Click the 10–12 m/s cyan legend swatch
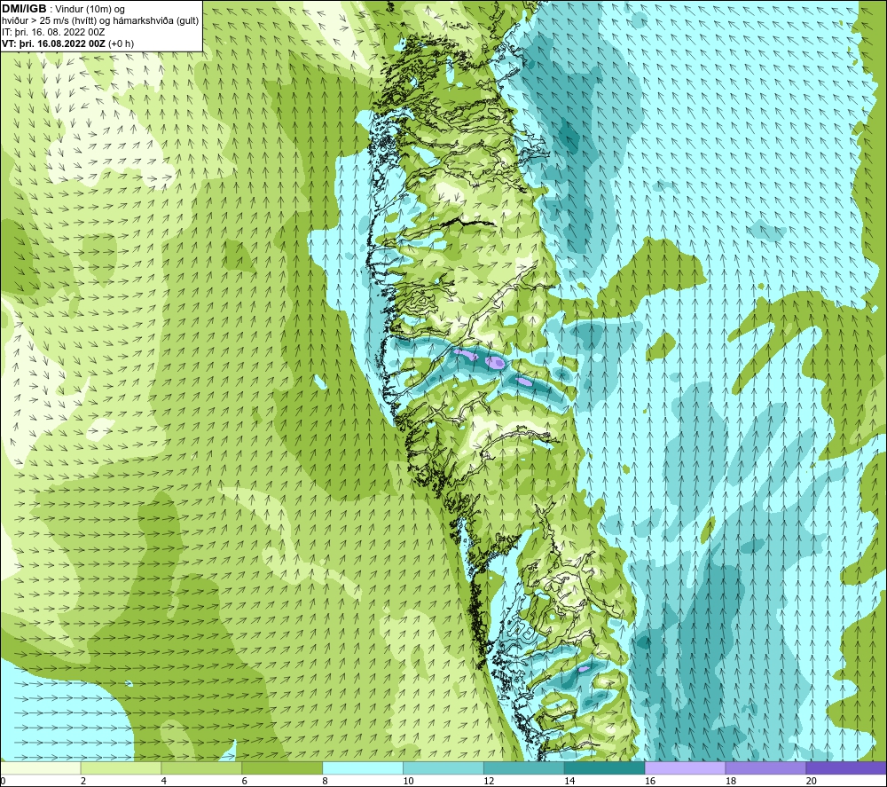 tap(443, 767)
